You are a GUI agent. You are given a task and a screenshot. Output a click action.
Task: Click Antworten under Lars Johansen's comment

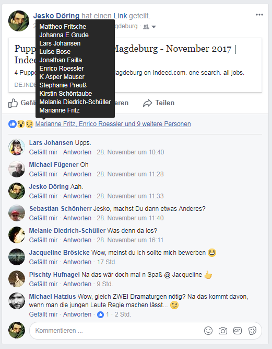pyautogui.click(x=77, y=152)
